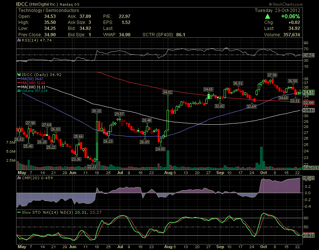Click the P/E value 22.97
The height and width of the screenshot is (250, 319).
(x=125, y=16)
